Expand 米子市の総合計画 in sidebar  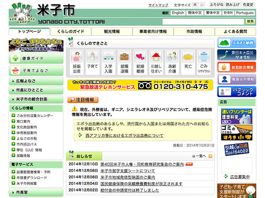35,99
